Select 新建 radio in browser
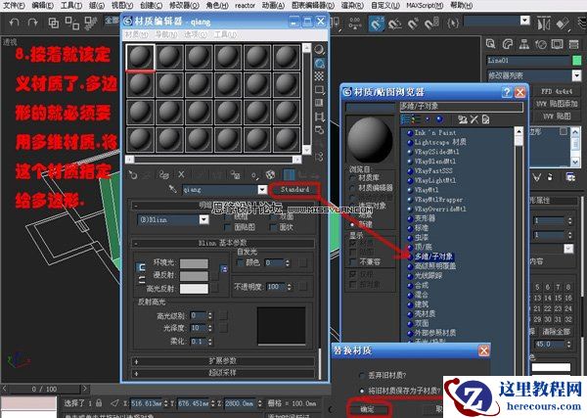 (x=352, y=224)
